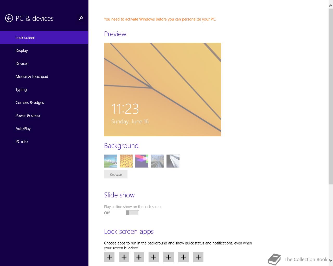Select AutoPlay in the sidebar

pos(44,129)
